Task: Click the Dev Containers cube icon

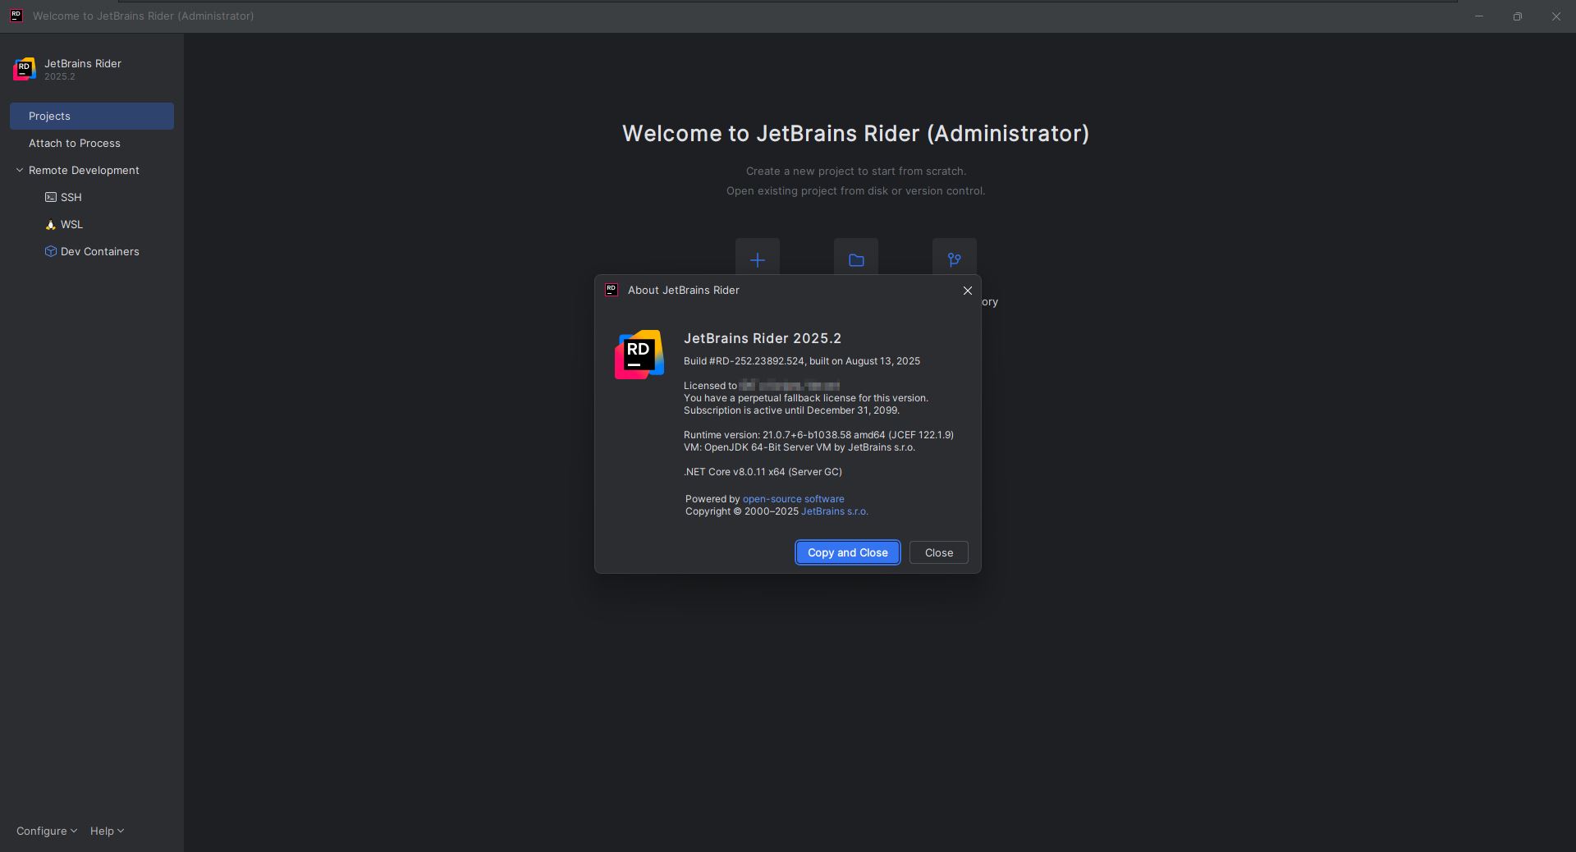Action: tap(51, 251)
